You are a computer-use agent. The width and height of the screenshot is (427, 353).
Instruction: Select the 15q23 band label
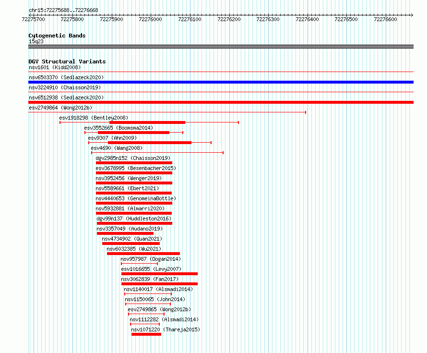tap(36, 41)
